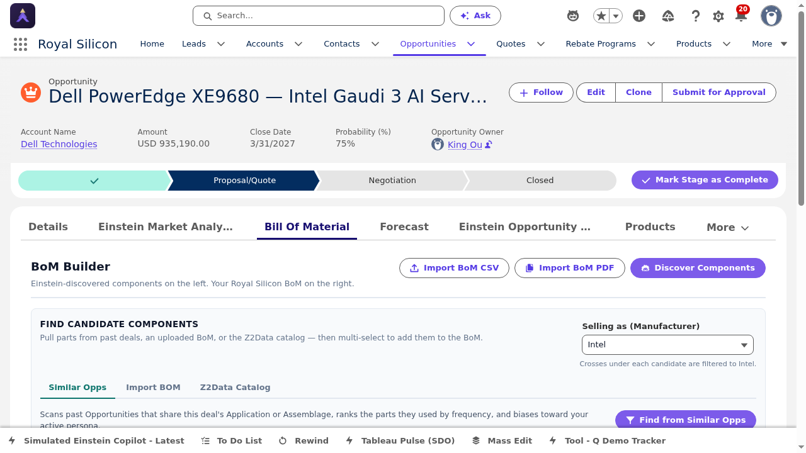Expand the More record tabs menu

[x=728, y=228]
